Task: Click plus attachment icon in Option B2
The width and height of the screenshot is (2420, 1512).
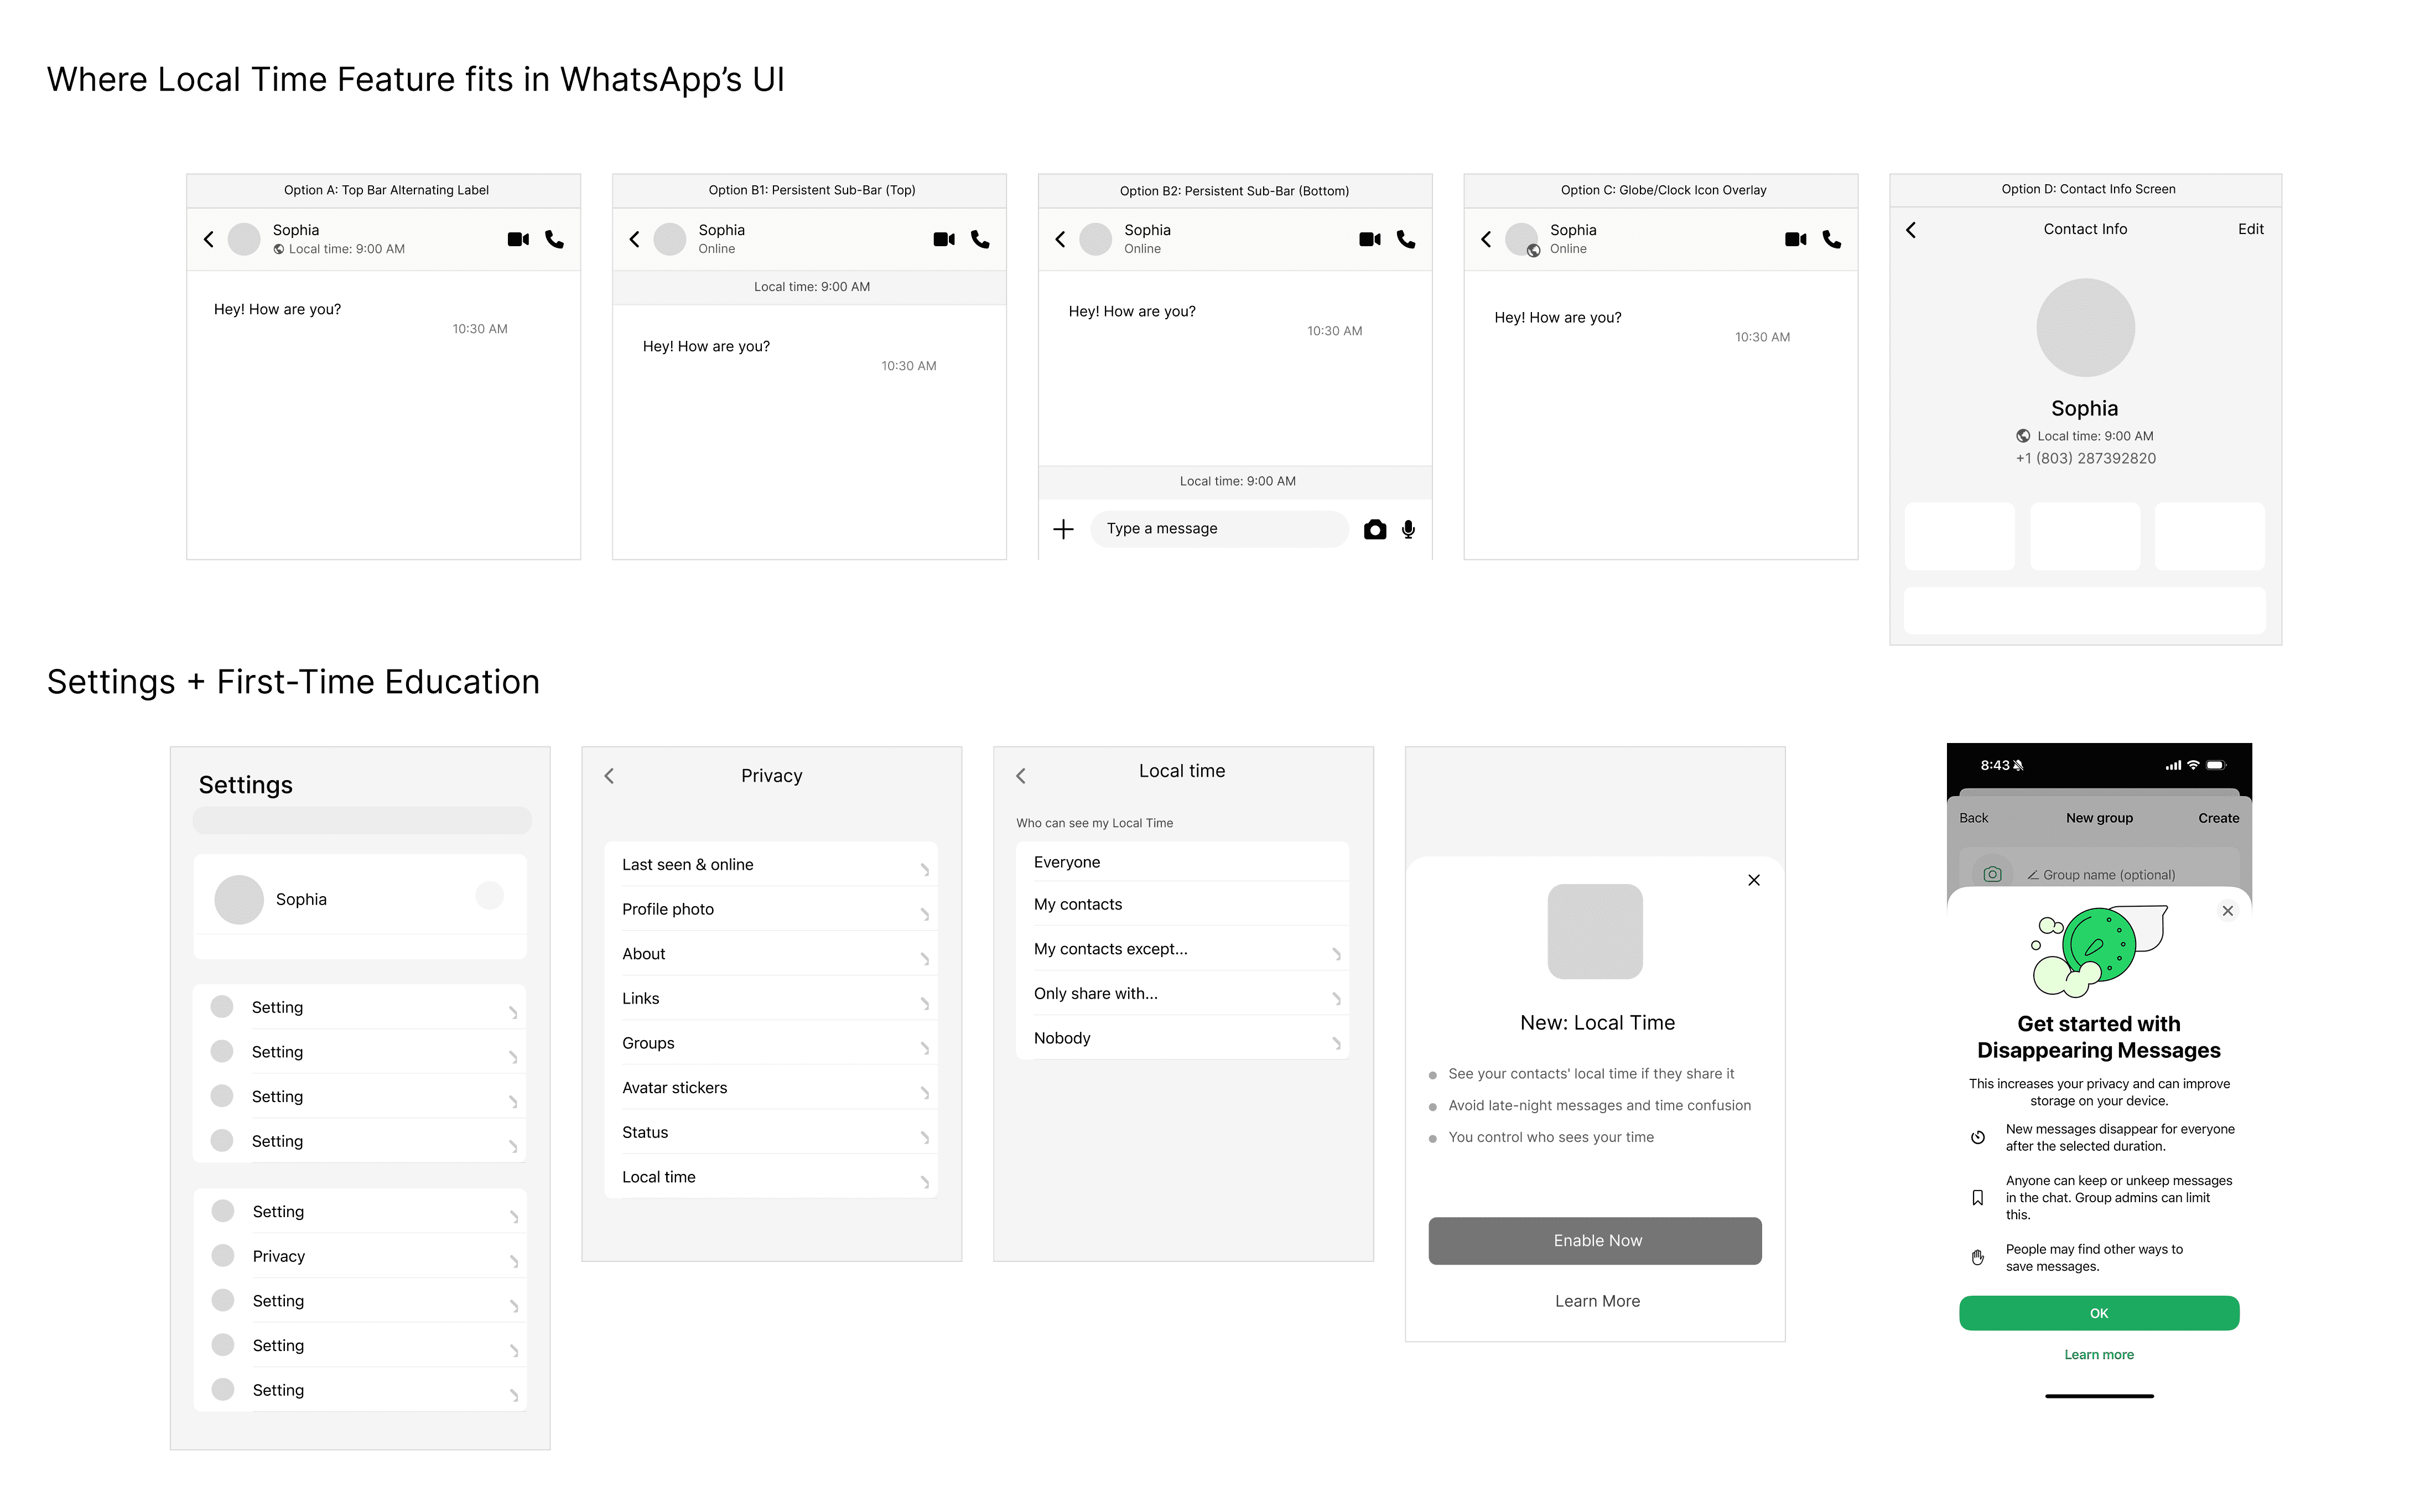Action: coord(1063,529)
